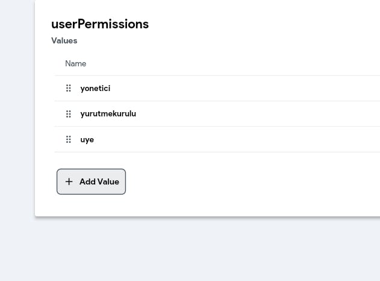
Task: Select the yurutmekurulu value name
Action: [108, 114]
